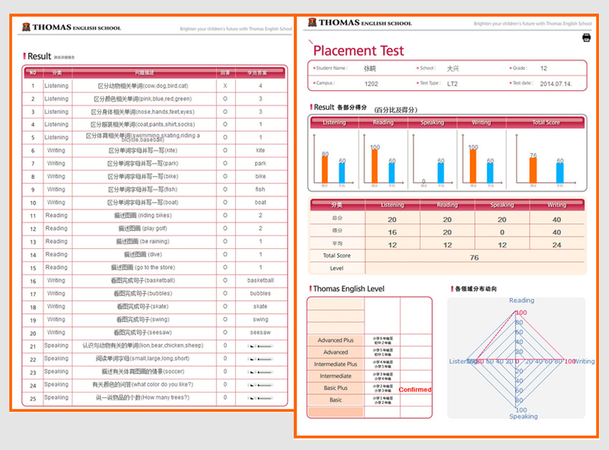Image resolution: width=609 pixels, height=450 pixels.
Task: Select the student answer "bubbles"
Action: (260, 293)
